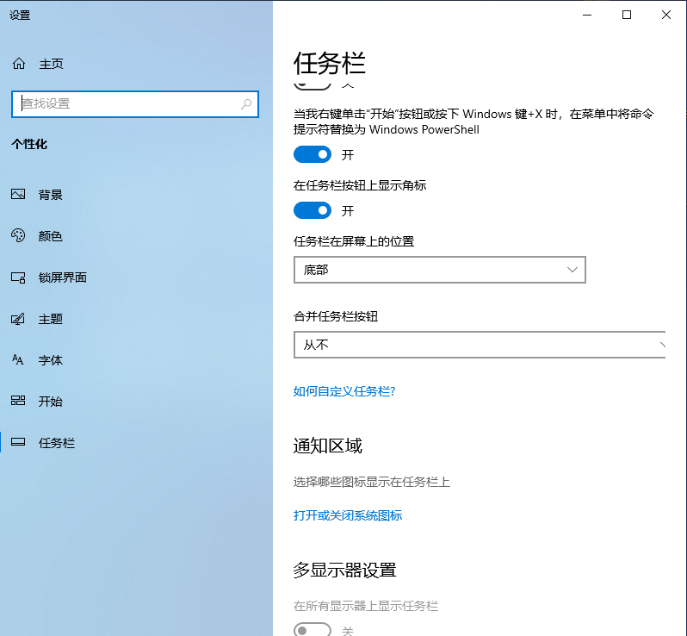The width and height of the screenshot is (687, 636).
Task: Click the search magnifier icon
Action: click(x=246, y=103)
